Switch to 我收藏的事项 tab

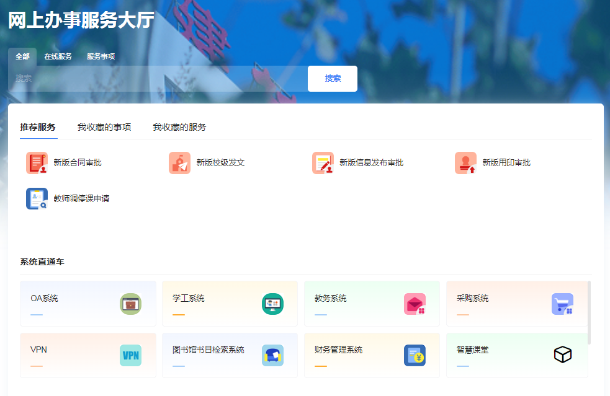pos(104,127)
